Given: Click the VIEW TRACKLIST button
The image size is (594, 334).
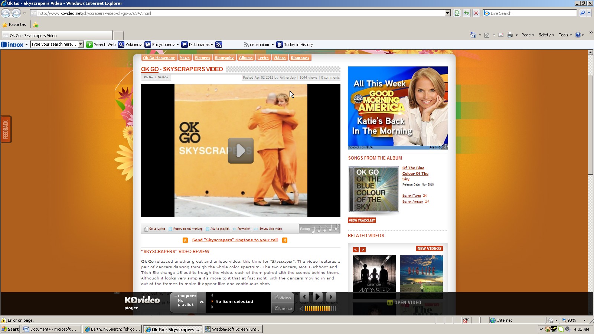Looking at the screenshot, I should (362, 220).
